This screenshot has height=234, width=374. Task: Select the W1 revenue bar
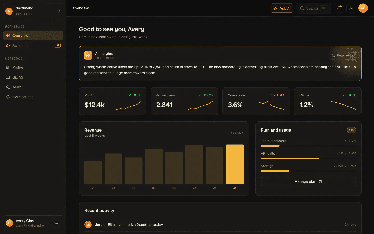[x=93, y=173]
